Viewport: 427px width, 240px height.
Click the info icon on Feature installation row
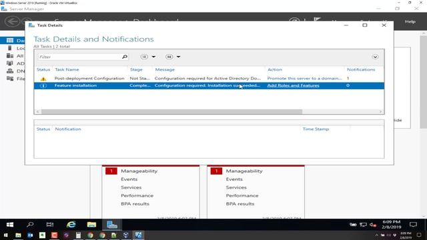coord(43,86)
